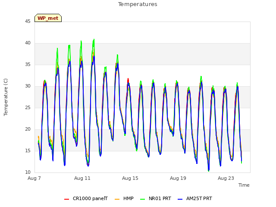Click the Aug 11 x-axis label
This screenshot has width=276, height=207.
coord(82,178)
